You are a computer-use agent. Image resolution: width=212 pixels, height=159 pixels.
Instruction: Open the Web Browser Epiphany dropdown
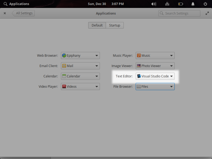pos(80,56)
